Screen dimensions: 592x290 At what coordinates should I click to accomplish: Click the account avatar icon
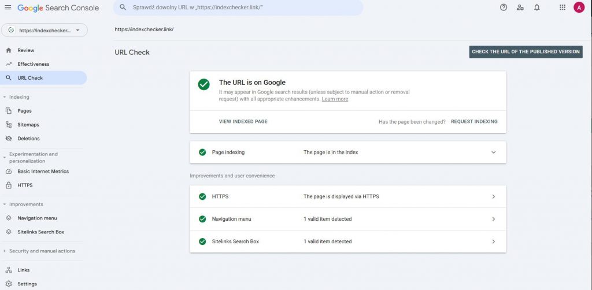579,8
